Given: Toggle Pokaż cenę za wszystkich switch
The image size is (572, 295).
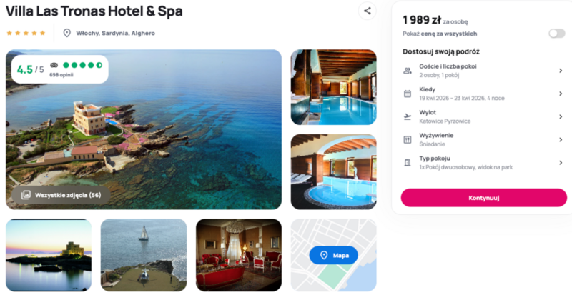Looking at the screenshot, I should [557, 34].
